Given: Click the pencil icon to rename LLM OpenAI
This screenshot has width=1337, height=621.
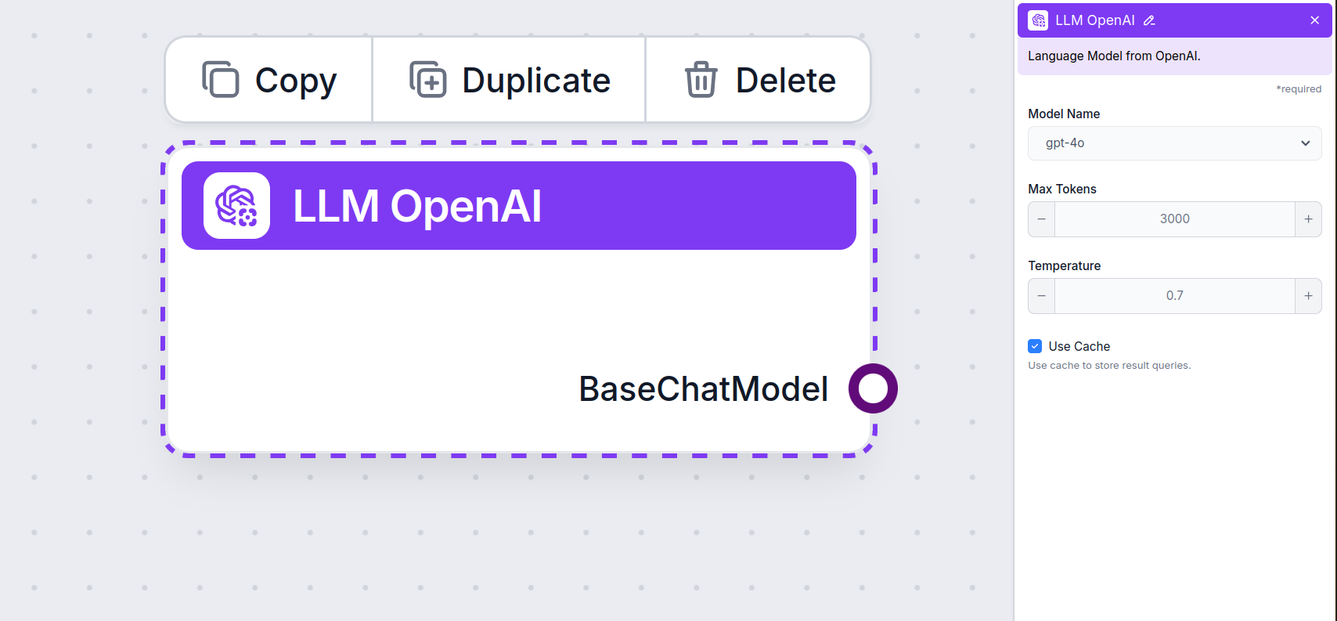Looking at the screenshot, I should click(1150, 20).
